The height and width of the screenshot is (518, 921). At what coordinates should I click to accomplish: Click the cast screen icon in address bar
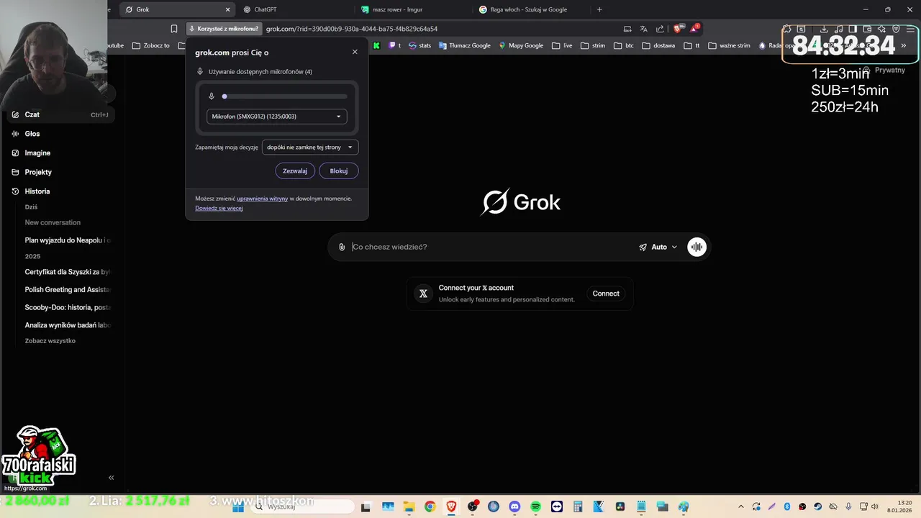tap(627, 29)
